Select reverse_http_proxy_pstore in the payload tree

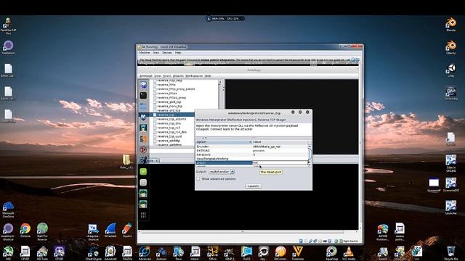tap(176, 89)
